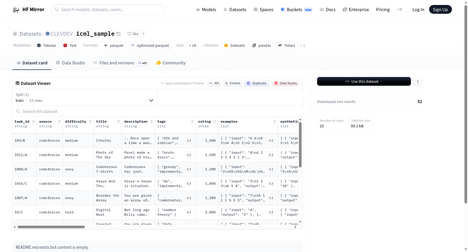
Task: Sort by examples column
Action: point(275,121)
